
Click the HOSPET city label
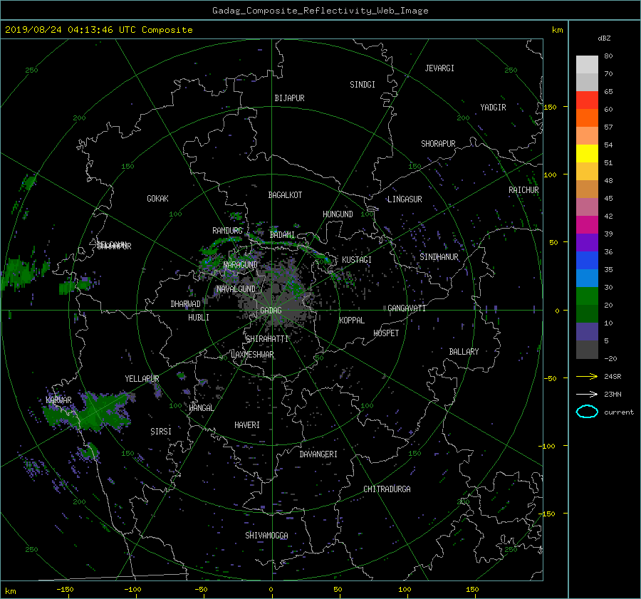[386, 333]
